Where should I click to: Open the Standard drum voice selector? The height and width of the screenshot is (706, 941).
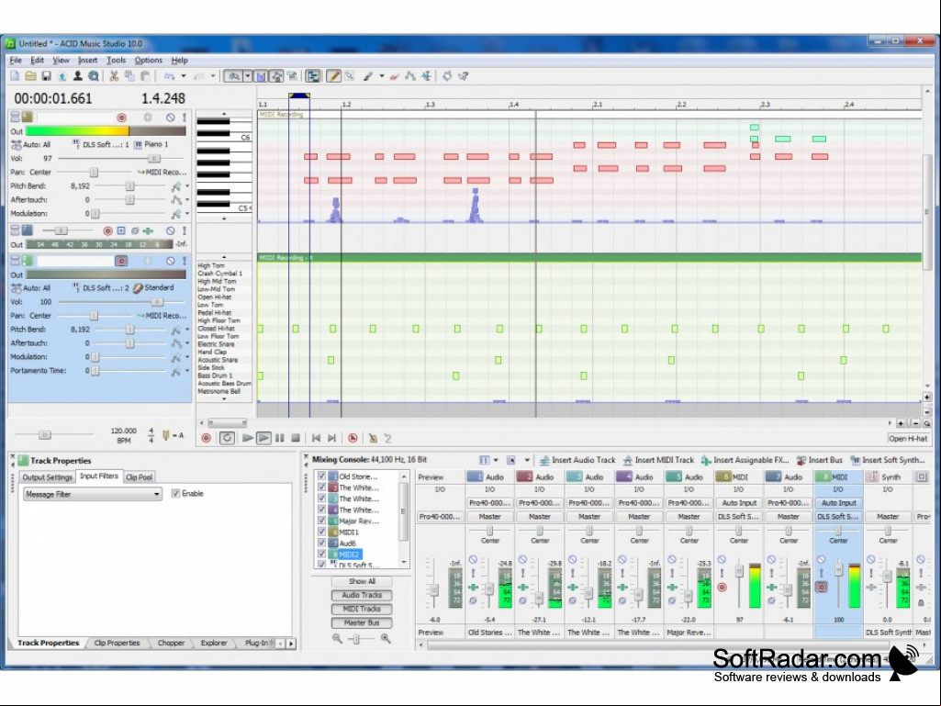coord(153,288)
